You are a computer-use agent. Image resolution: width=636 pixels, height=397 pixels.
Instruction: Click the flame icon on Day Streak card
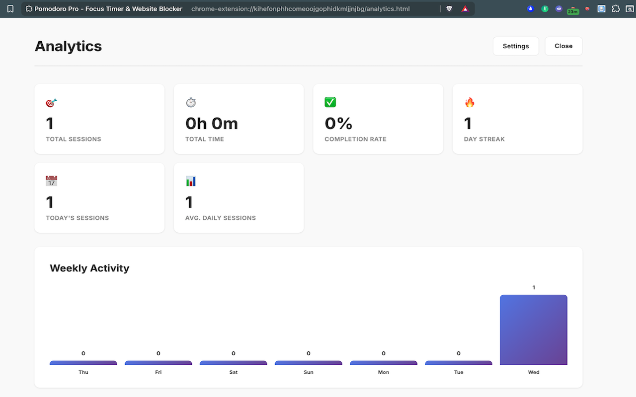point(469,102)
